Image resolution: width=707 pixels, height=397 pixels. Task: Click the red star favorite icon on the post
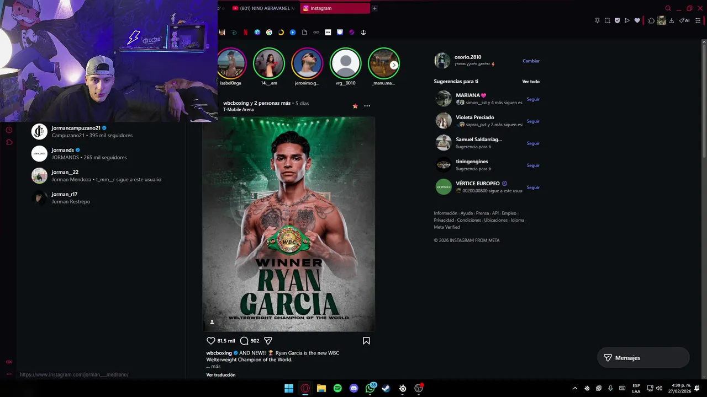(x=355, y=106)
